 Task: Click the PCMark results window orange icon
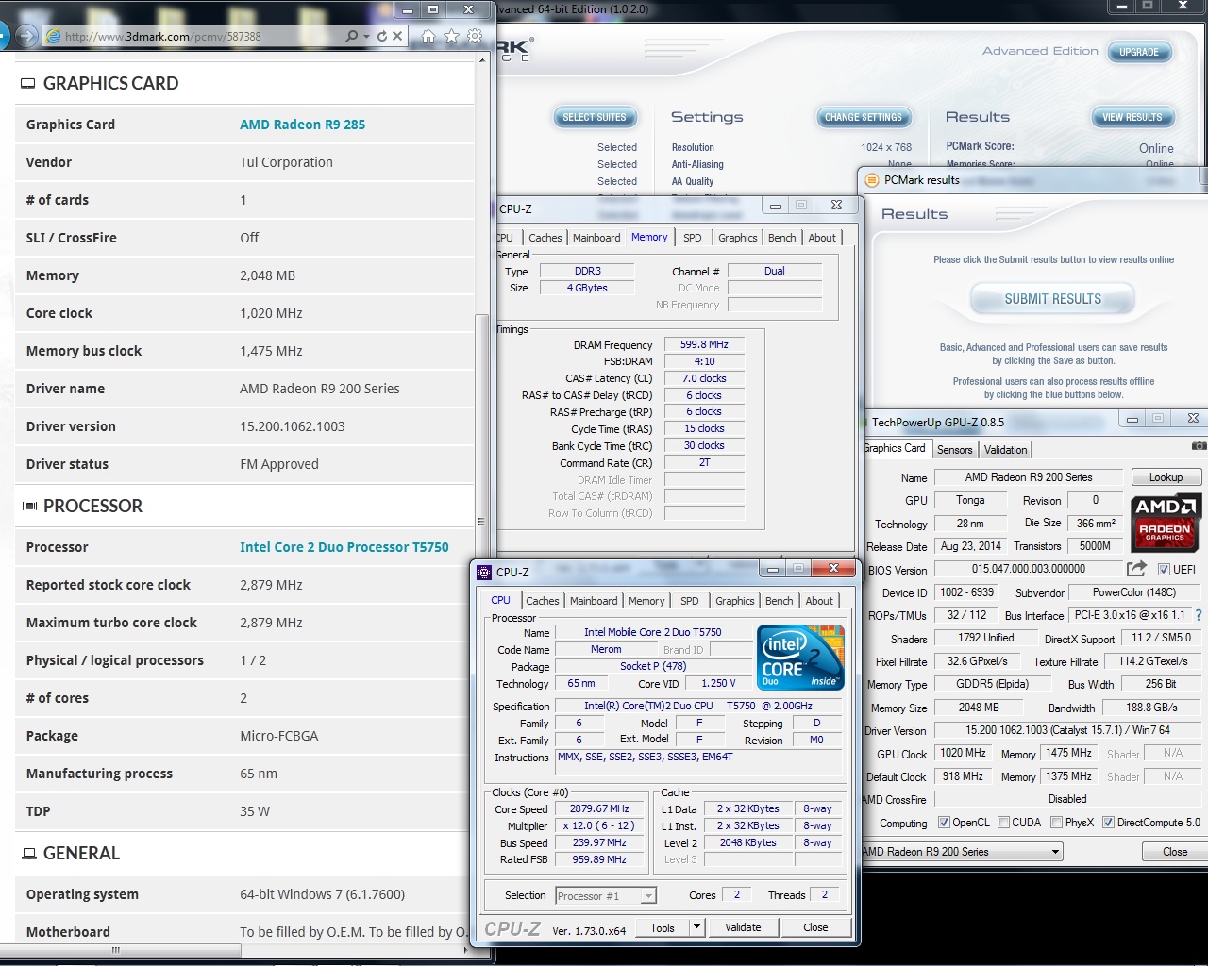pos(872,179)
